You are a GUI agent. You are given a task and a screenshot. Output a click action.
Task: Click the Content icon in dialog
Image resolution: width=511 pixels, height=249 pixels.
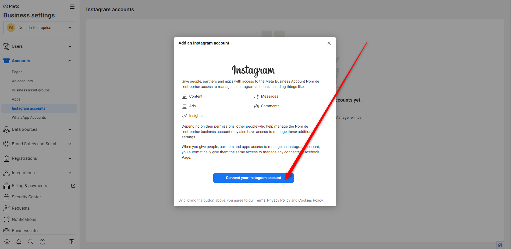(x=184, y=96)
